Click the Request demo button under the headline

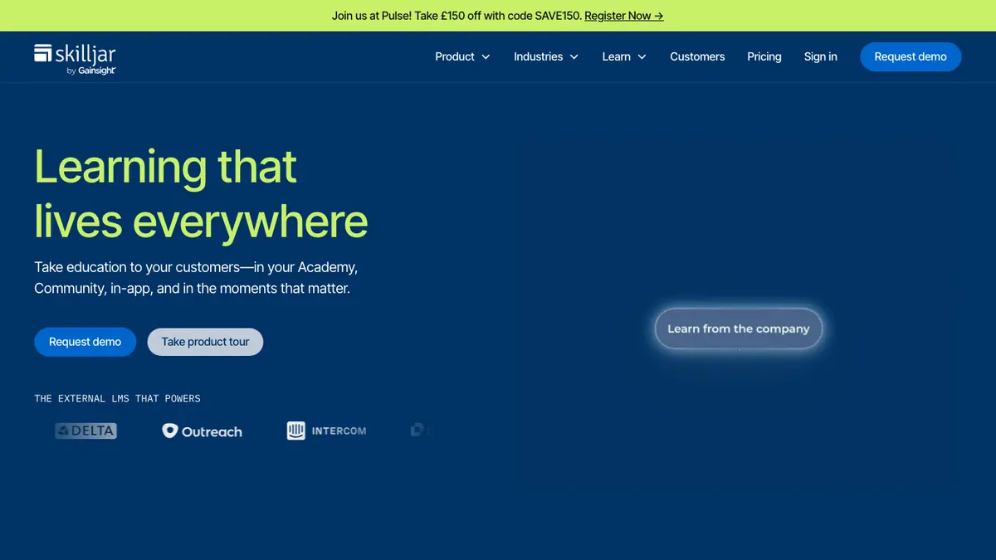tap(85, 342)
